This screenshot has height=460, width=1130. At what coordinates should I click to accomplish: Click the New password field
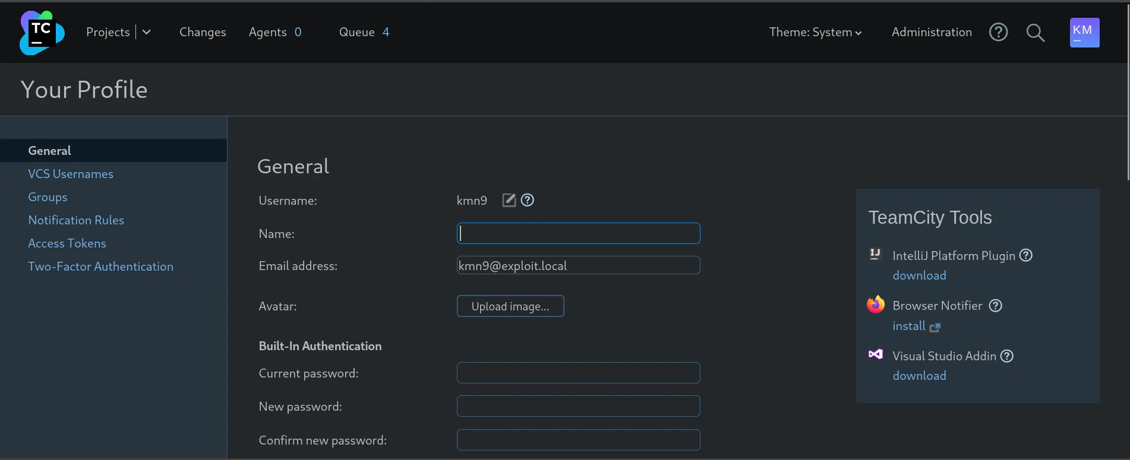[579, 406]
